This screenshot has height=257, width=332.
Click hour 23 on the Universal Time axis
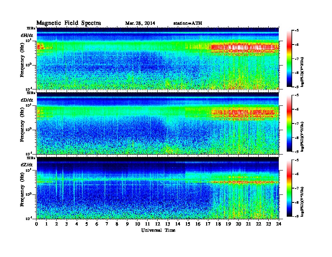[x=268, y=224]
